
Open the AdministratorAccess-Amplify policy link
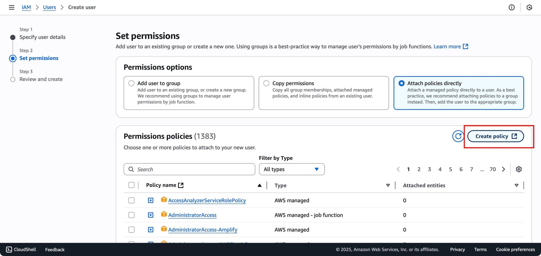pos(203,230)
